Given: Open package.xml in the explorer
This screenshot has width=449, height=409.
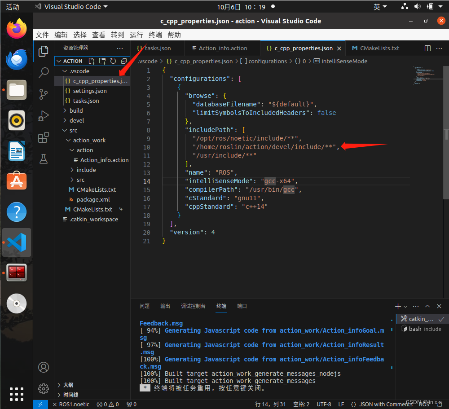Looking at the screenshot, I should [x=92, y=200].
